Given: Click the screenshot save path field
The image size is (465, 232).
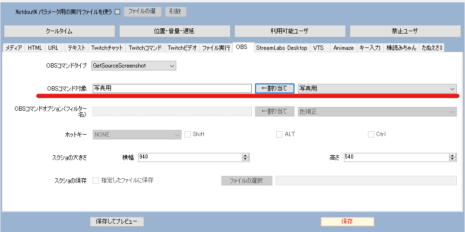Looking at the screenshot, I should 366,181.
